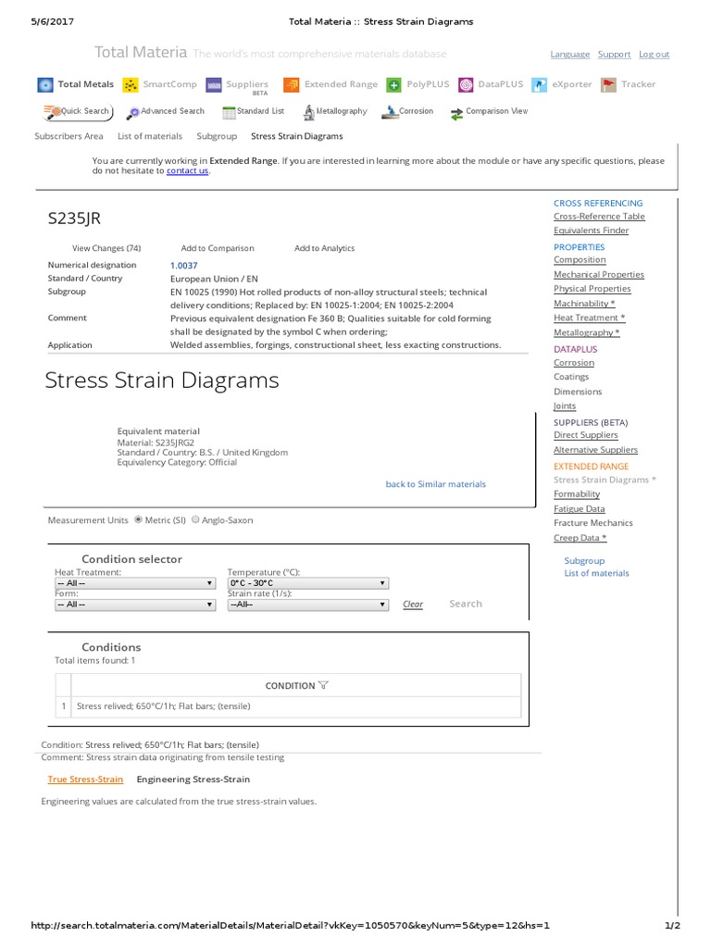Open Fracture Mechanics sidebar item

tap(593, 523)
